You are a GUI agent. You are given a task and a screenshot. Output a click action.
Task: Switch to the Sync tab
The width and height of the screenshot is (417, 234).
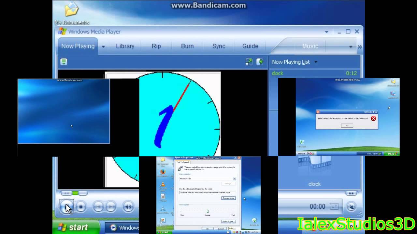tap(219, 46)
